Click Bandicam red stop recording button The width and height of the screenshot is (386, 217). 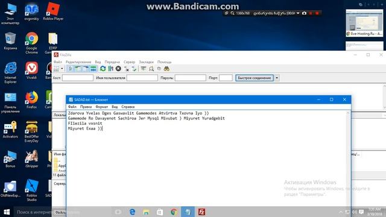coord(317,13)
